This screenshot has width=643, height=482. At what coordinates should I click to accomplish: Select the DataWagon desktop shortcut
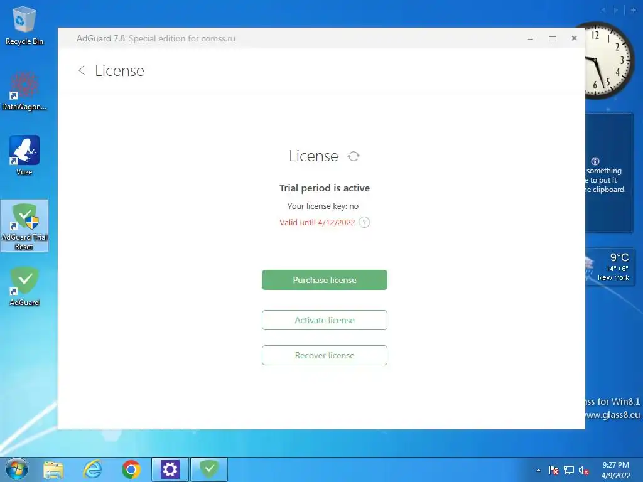coord(24,91)
